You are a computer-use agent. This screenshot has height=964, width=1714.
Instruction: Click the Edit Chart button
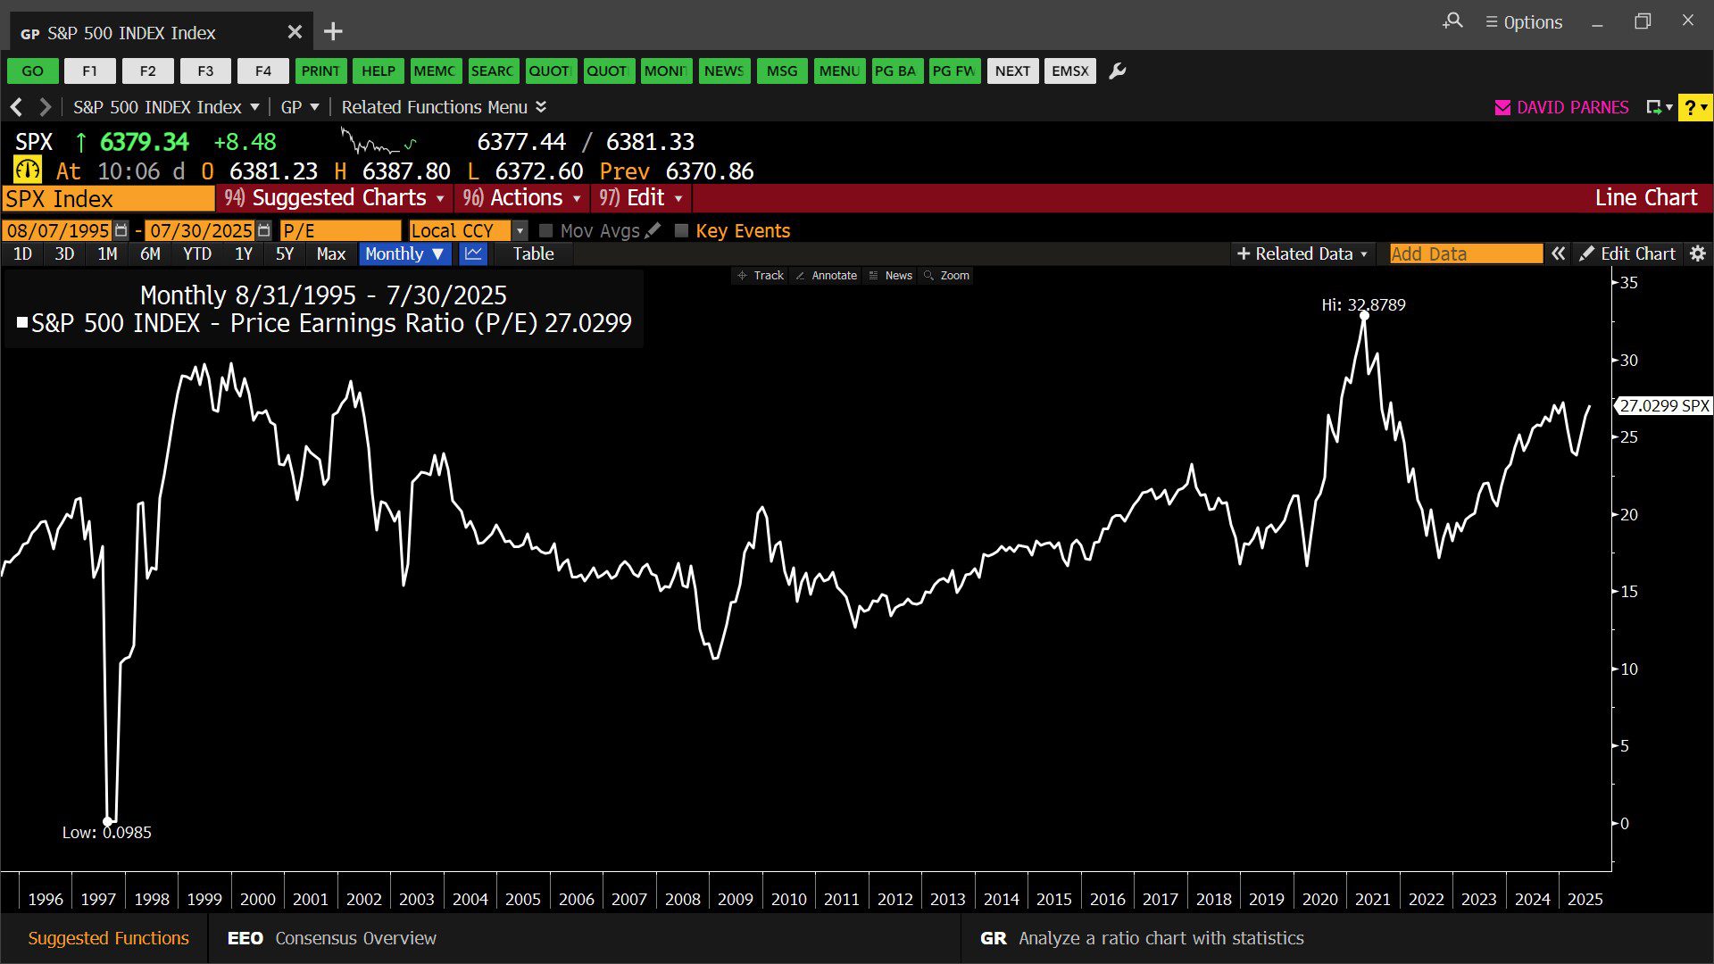coord(1627,253)
